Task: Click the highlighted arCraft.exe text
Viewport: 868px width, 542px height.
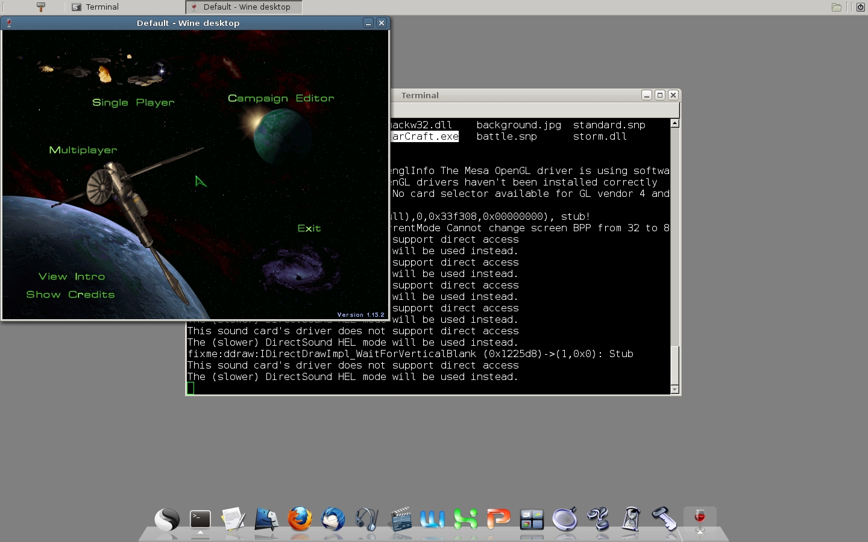Action: (424, 137)
